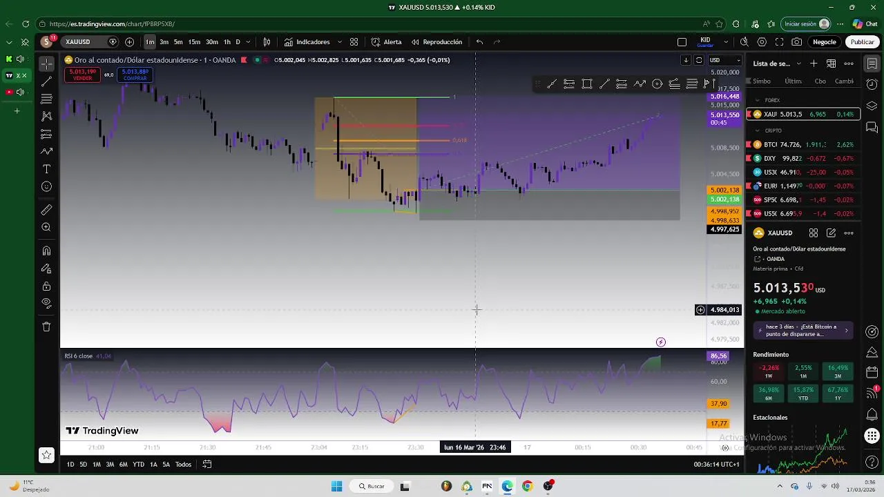Image resolution: width=884 pixels, height=497 pixels.
Task: Add symbol to the watchlist
Action: (x=814, y=64)
